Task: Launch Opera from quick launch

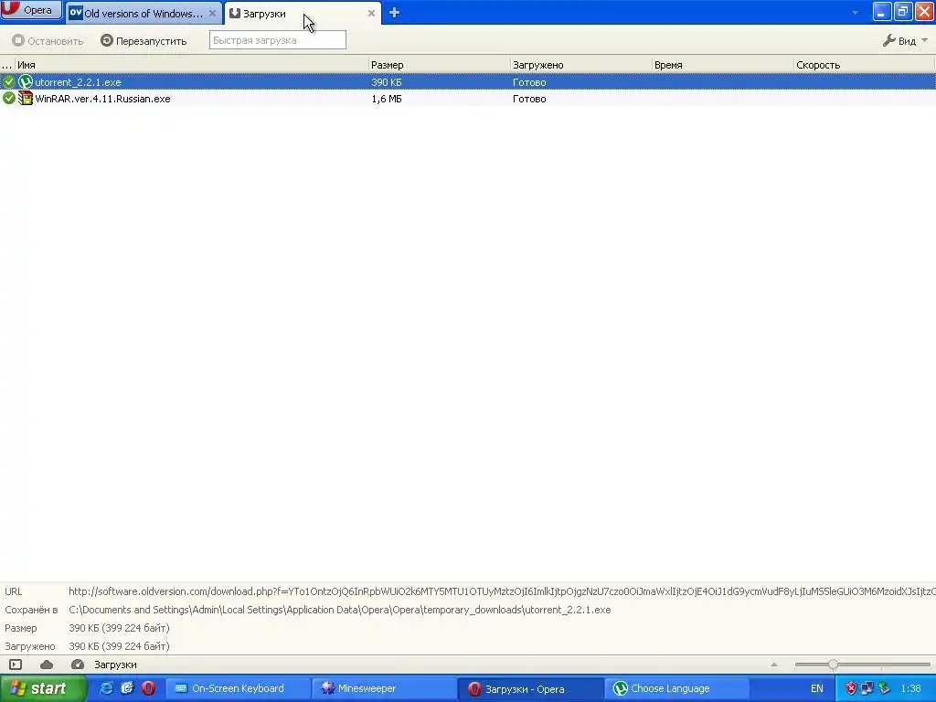Action: (148, 688)
